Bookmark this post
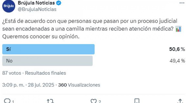This screenshot has height=103, width=186. point(137,101)
